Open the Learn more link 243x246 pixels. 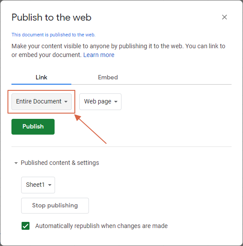pyautogui.click(x=99, y=55)
